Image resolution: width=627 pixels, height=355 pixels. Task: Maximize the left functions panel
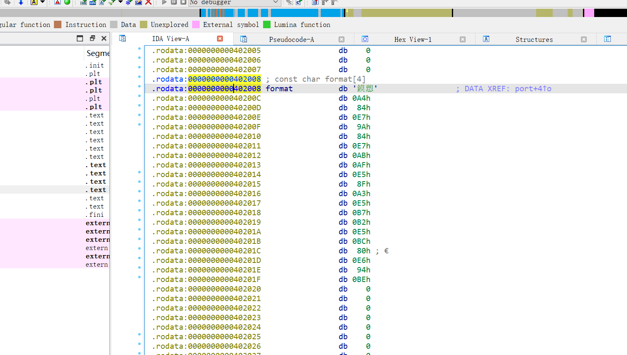[x=80, y=38]
